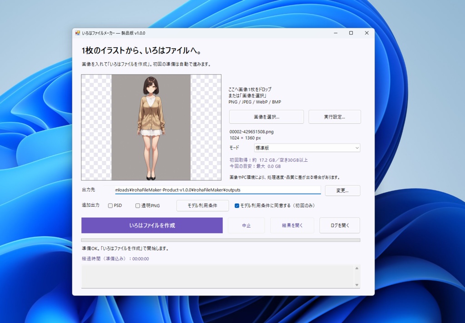Image resolution: width=465 pixels, height=323 pixels.
Task: Enable the 透明PNG checkbox
Action: (x=138, y=205)
